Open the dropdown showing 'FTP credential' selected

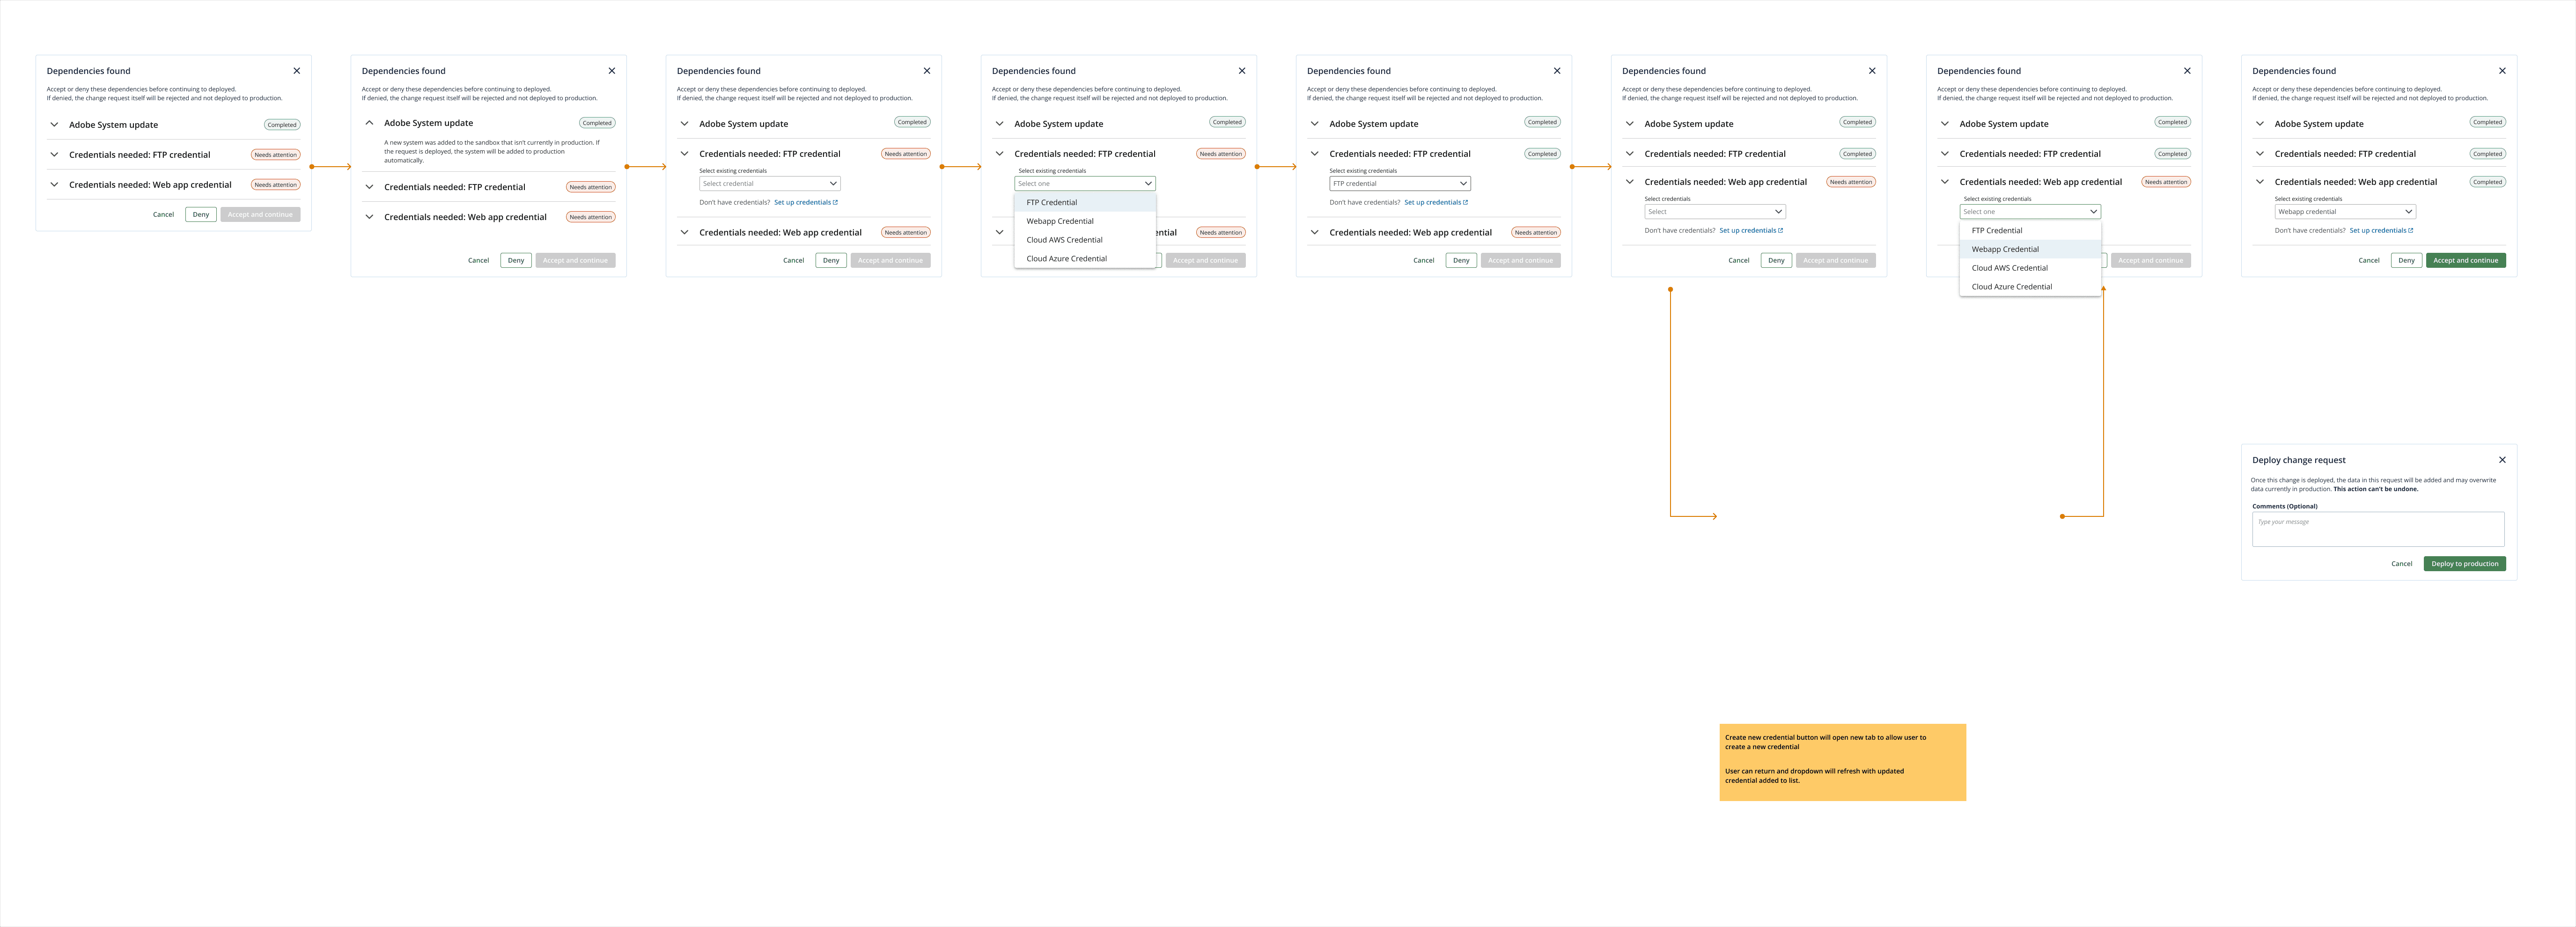[x=1399, y=184]
